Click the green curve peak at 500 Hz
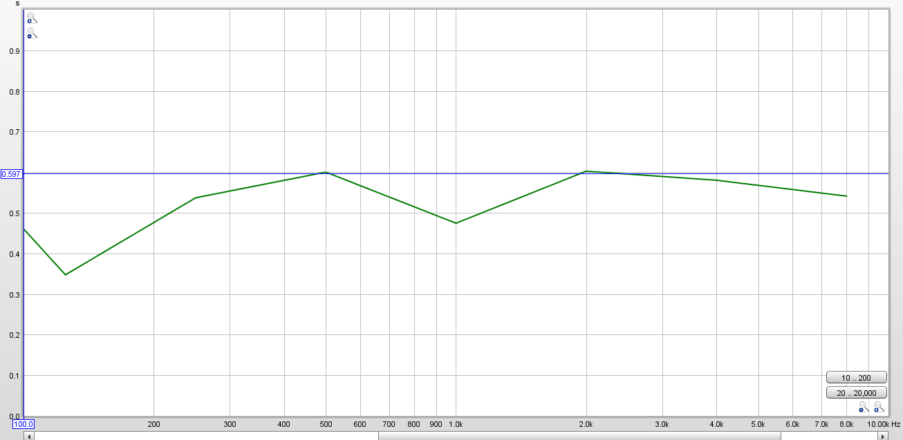903x440 pixels. [x=326, y=172]
